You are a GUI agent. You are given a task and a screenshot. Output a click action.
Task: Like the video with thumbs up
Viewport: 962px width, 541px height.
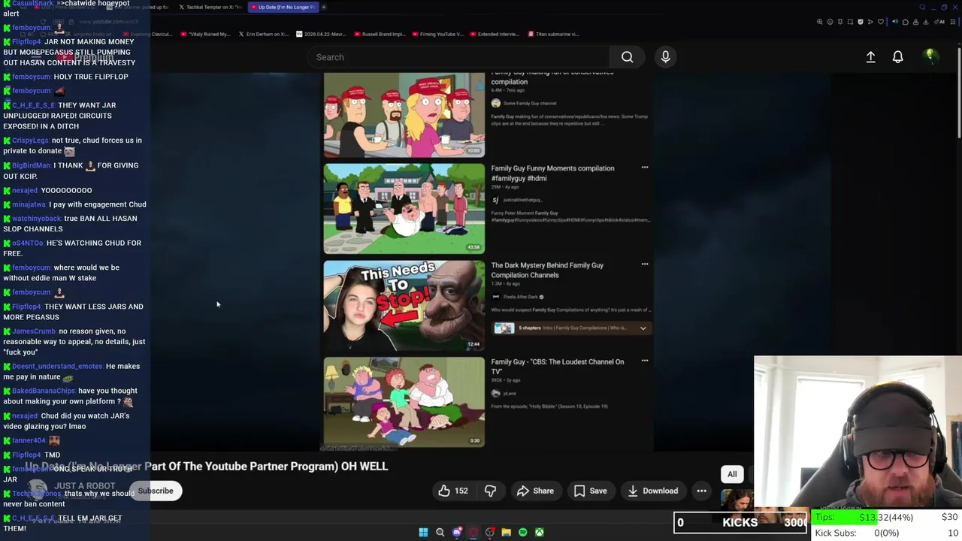pyautogui.click(x=453, y=491)
